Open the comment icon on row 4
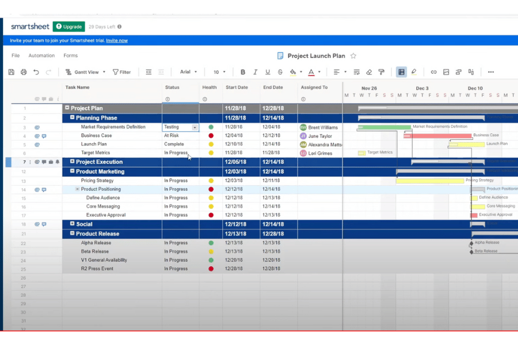Screen dimensions: 518x345 [44, 136]
